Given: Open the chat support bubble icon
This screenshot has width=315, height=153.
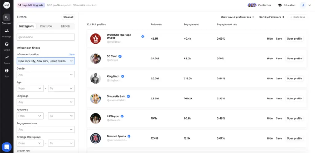Looking at the screenshot, I should click(6, 147).
